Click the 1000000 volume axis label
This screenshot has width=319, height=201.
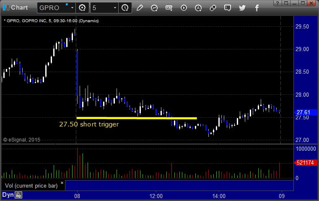pos(306,149)
